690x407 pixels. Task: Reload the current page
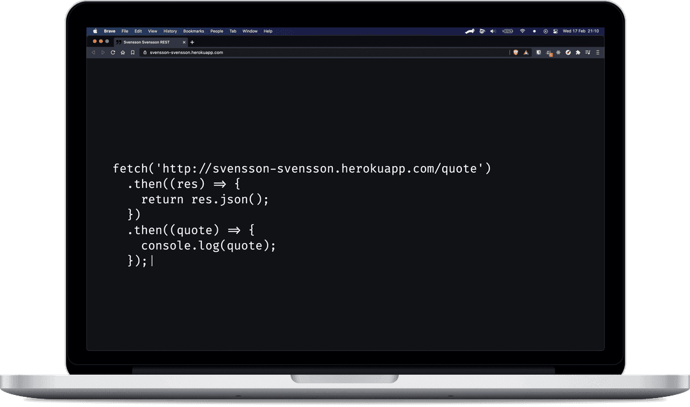[112, 52]
